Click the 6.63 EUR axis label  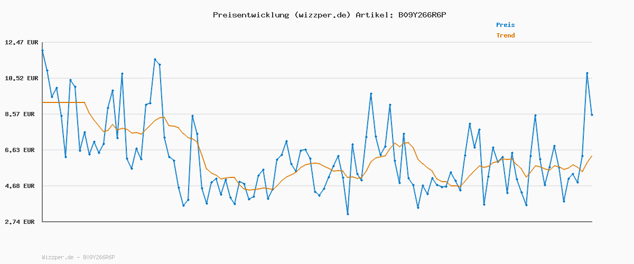coord(21,150)
